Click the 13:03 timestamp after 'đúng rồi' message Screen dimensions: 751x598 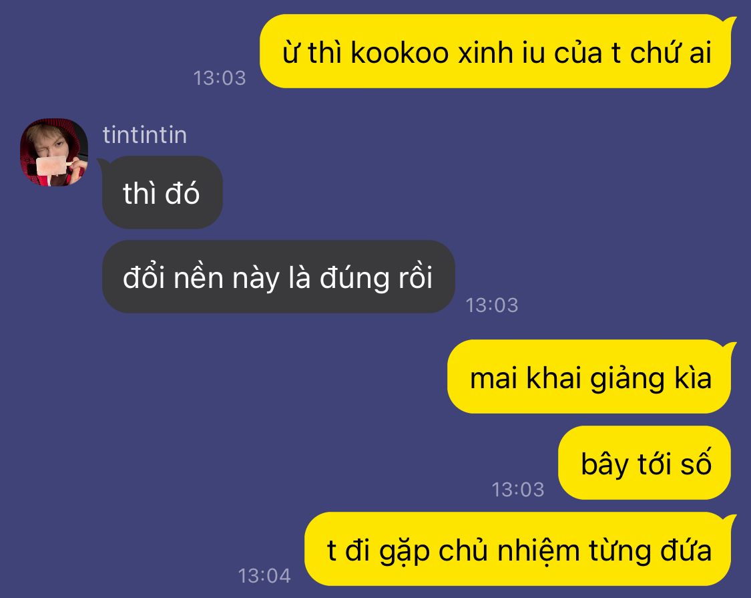[x=492, y=305]
